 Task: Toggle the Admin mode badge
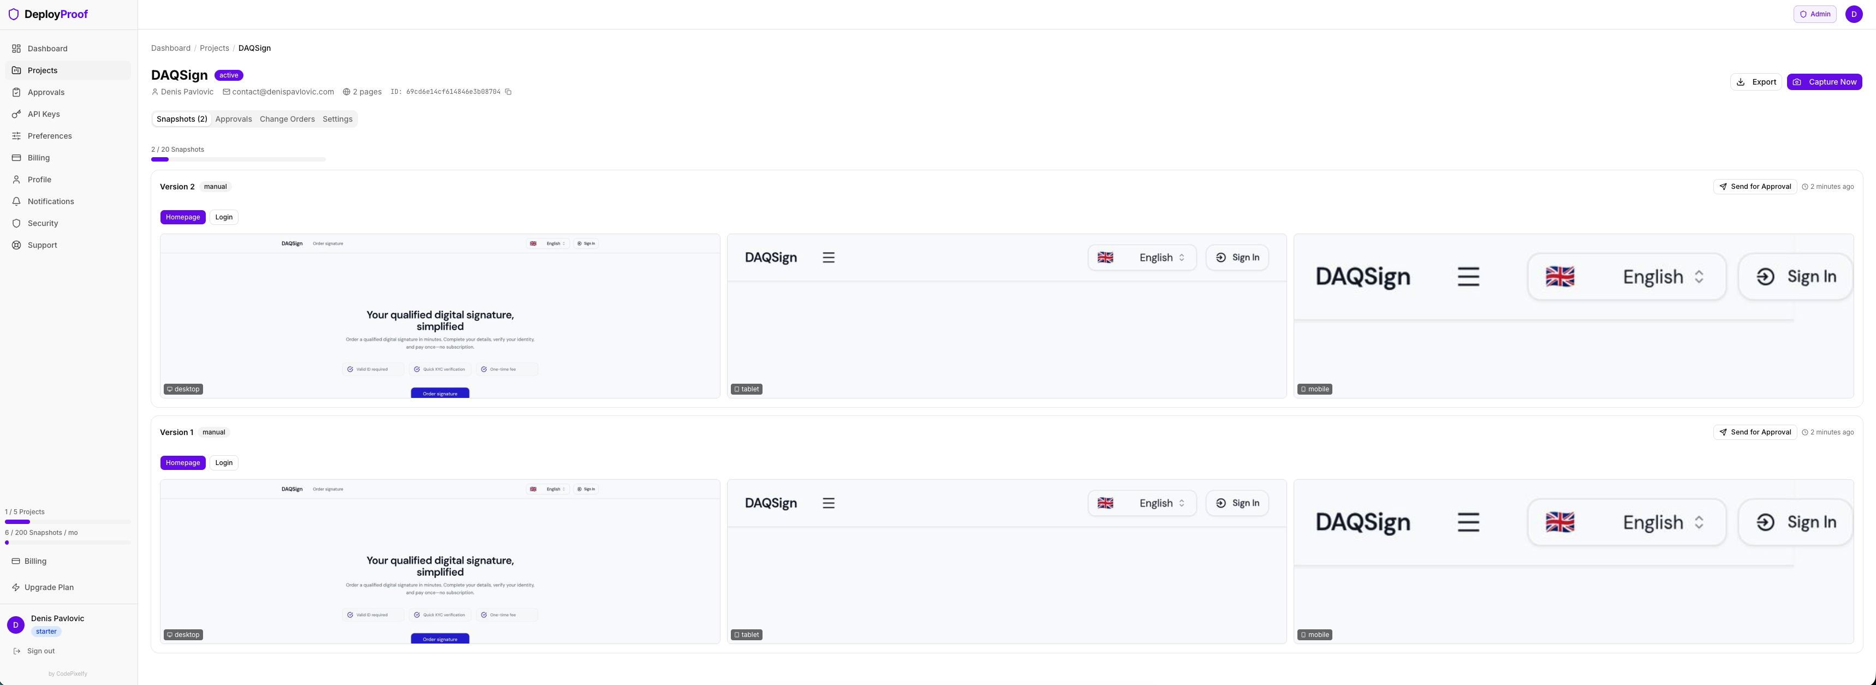1814,14
